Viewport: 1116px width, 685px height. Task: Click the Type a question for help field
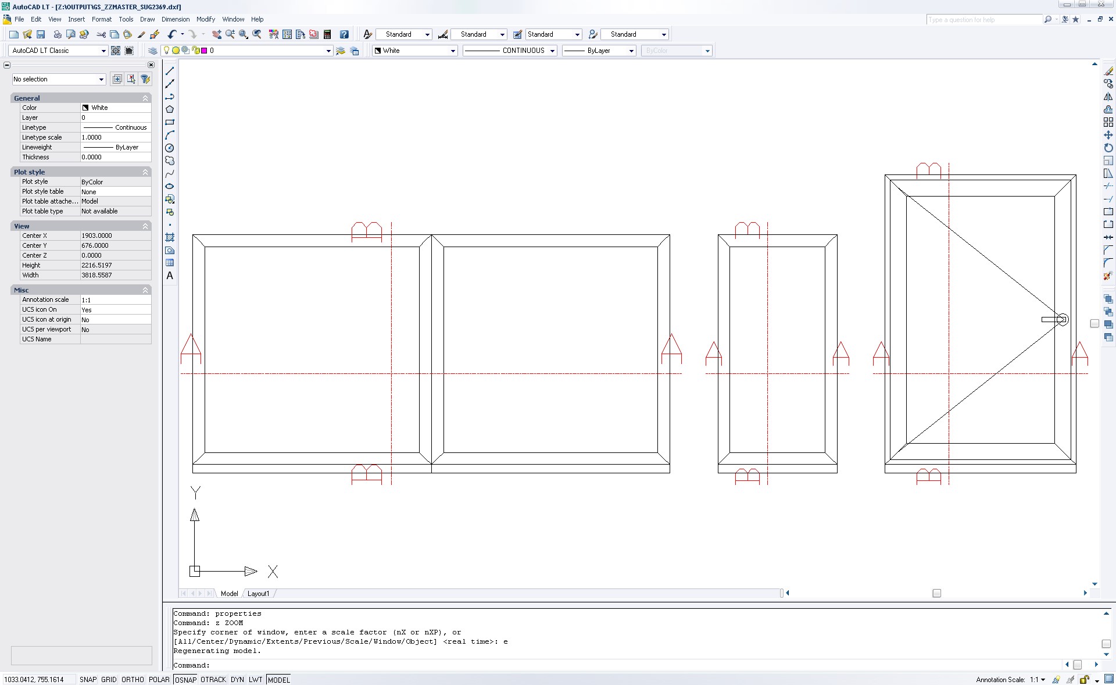coord(983,20)
